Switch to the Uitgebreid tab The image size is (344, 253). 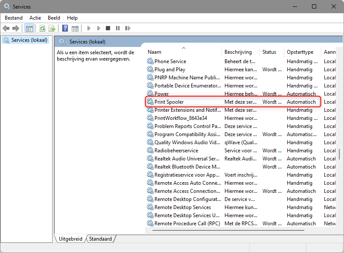click(70, 239)
